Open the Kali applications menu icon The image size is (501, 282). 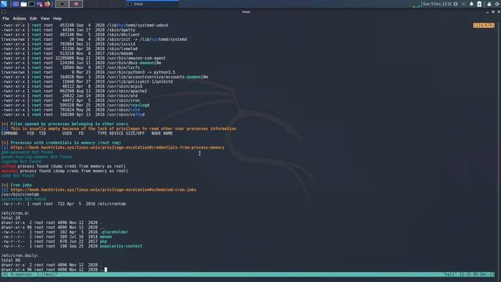(4, 4)
